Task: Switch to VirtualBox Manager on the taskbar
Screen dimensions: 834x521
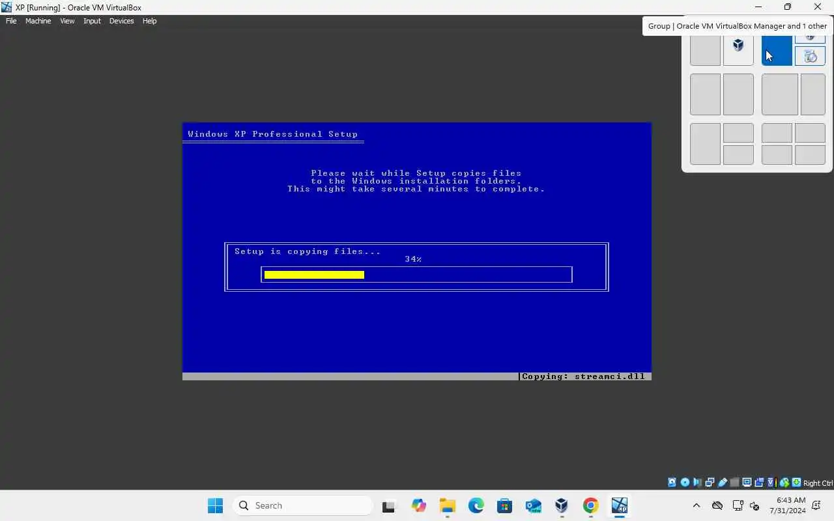Action: (562, 505)
